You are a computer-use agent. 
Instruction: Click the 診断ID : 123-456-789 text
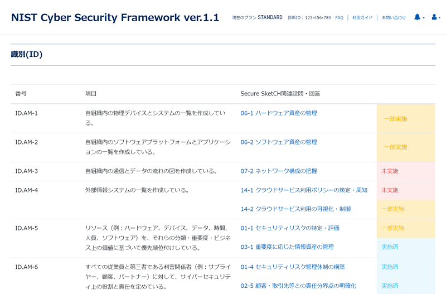(309, 18)
